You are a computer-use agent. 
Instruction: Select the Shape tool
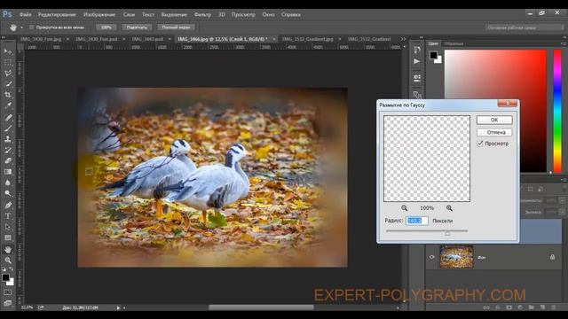(8, 237)
